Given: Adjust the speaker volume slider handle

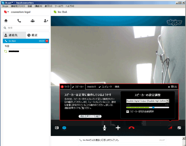Looking at the screenshot, I should pyautogui.click(x=153, y=107).
